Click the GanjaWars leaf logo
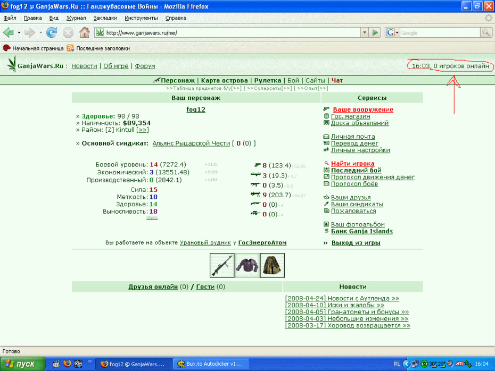The height and width of the screenshot is (371, 495). tap(12, 64)
